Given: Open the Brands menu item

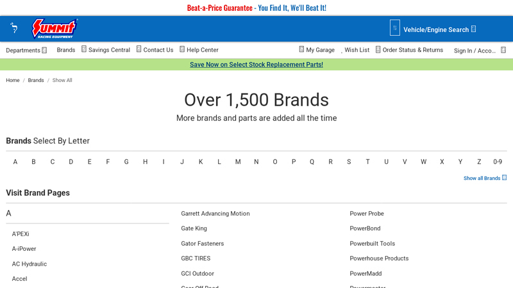Looking at the screenshot, I should [65, 50].
